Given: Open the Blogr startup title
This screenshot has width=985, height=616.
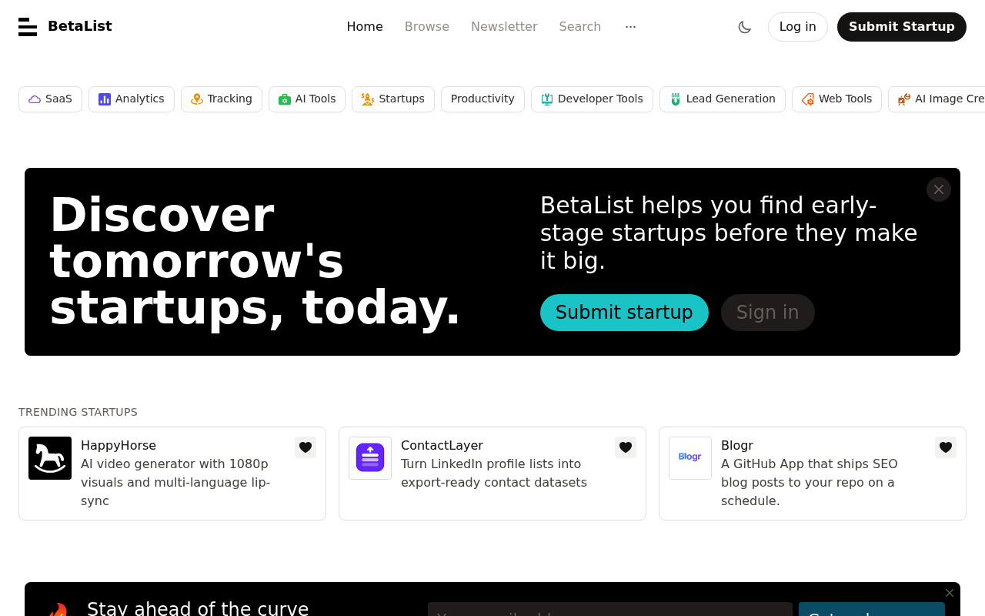Looking at the screenshot, I should 737,446.
